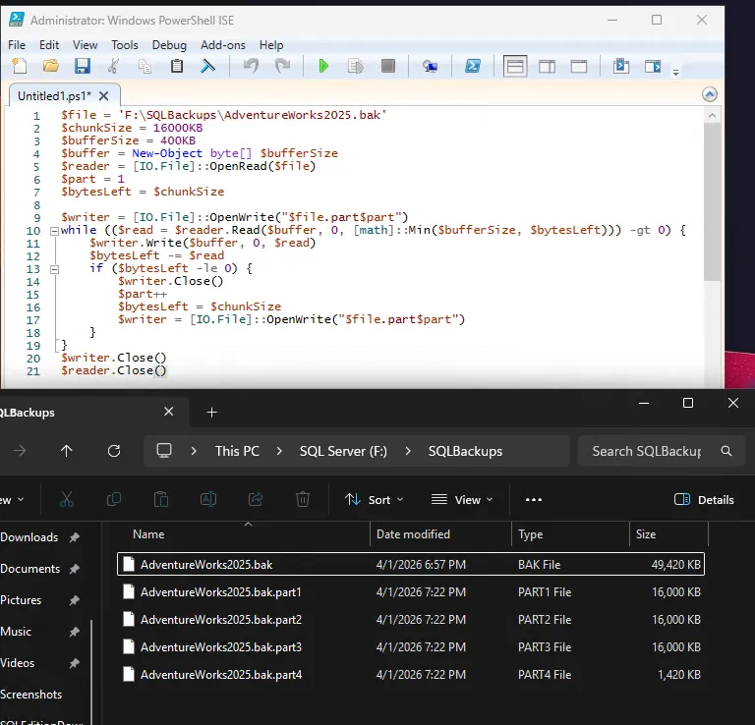Click This PC in the breadcrumb

pyautogui.click(x=237, y=451)
